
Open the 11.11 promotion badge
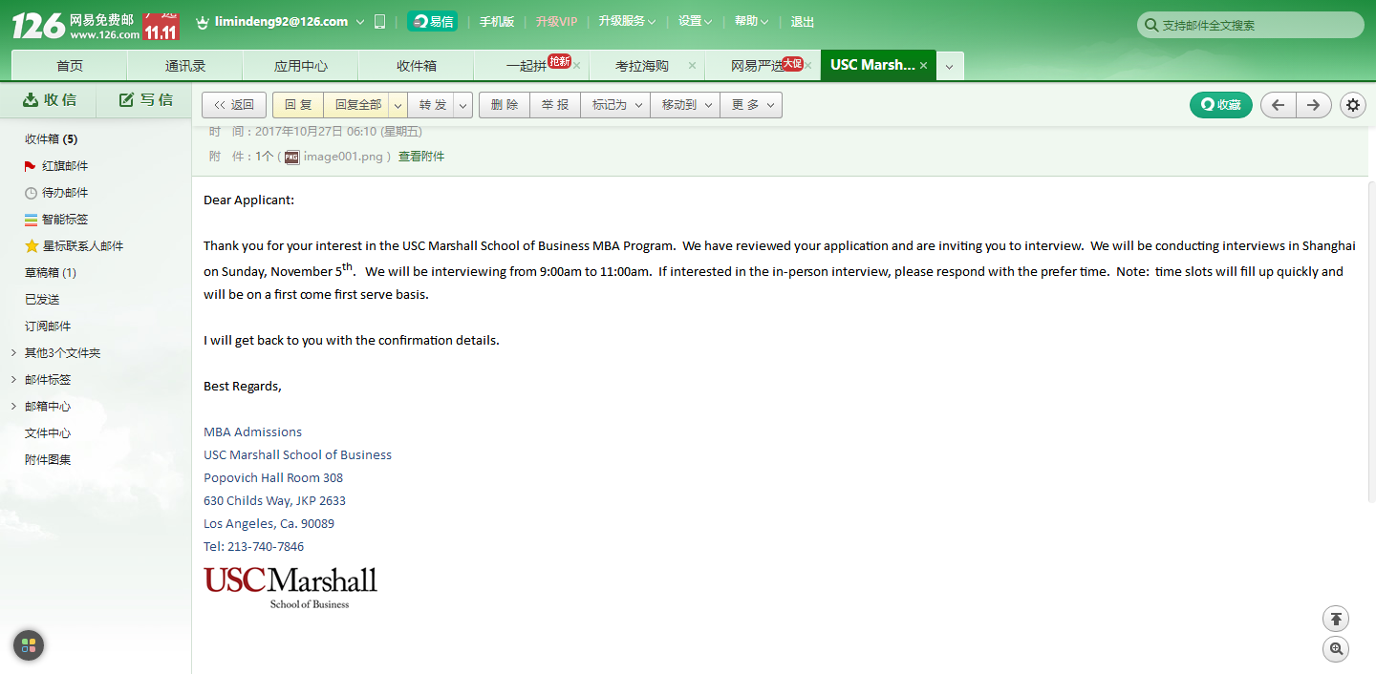(161, 26)
